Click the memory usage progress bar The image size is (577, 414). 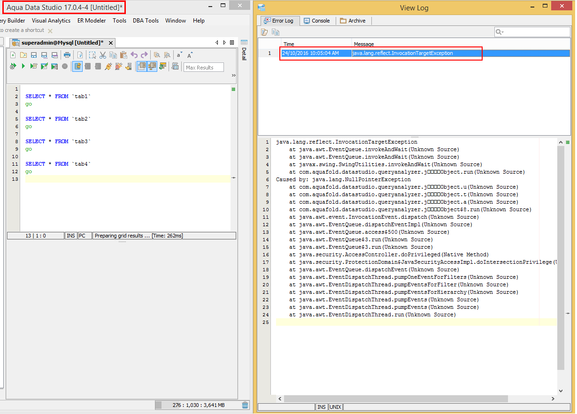tap(197, 405)
